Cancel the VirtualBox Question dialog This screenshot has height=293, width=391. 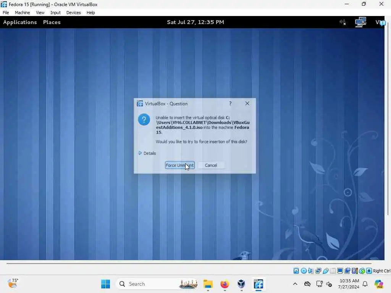point(211,165)
